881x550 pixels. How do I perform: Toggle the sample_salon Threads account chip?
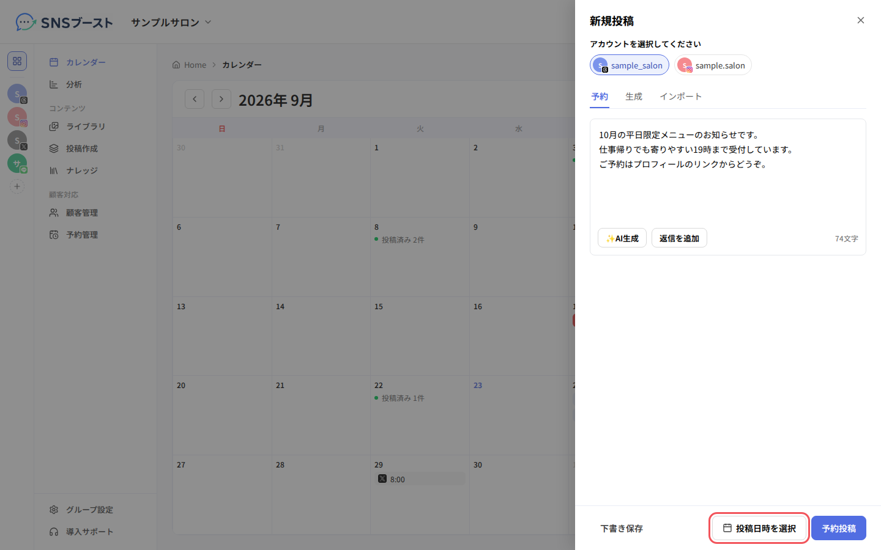[630, 65]
